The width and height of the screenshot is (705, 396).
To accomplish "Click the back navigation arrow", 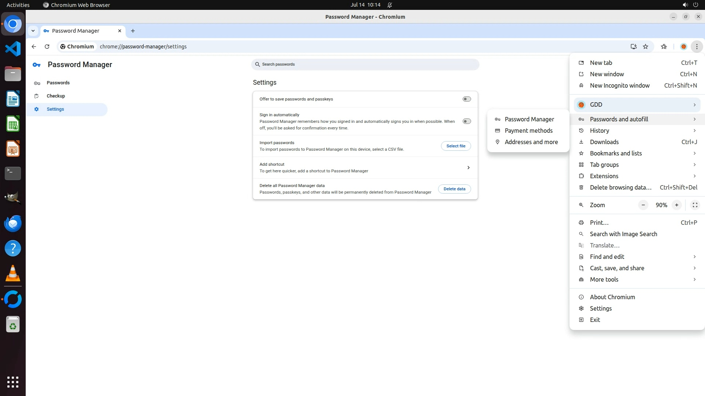I will pos(34,47).
